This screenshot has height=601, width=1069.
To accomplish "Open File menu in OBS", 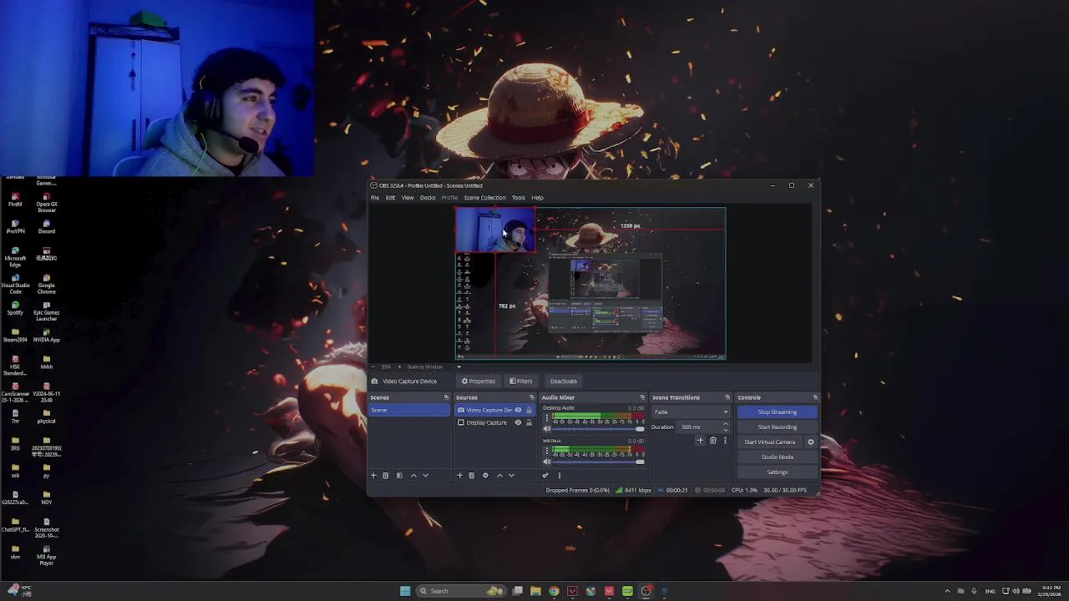I will (375, 198).
